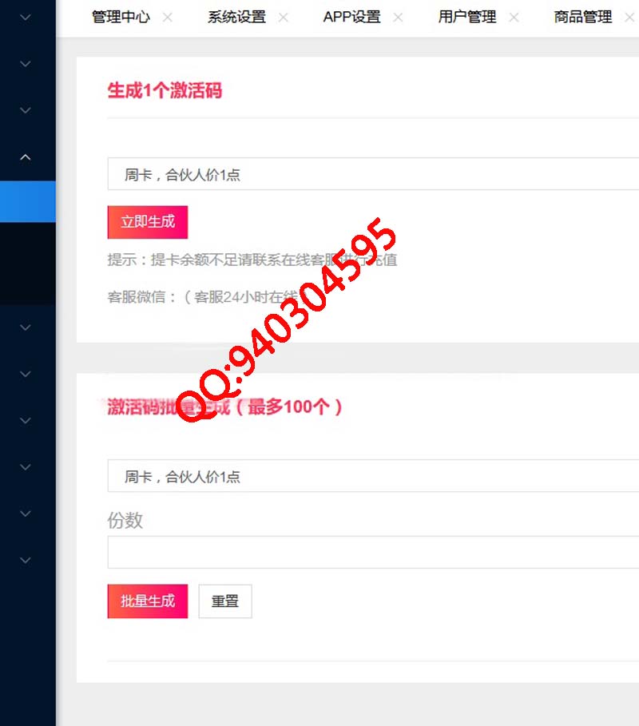Expand the topmost sidebar chevron menu
The image size is (639, 726).
pos(26,18)
